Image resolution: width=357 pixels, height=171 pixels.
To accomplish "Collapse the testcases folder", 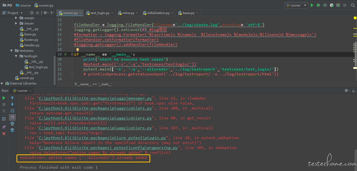I will [11, 51].
